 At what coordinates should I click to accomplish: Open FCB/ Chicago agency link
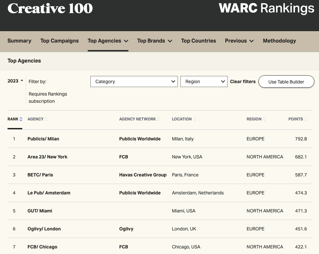click(x=42, y=247)
